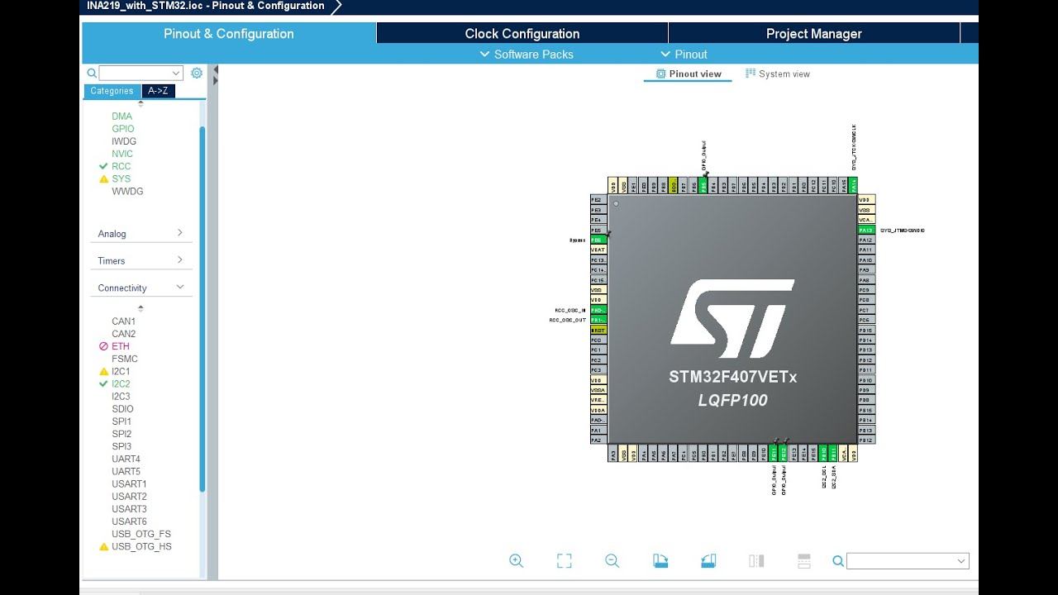This screenshot has width=1058, height=595.
Task: Select I2C3 peripheral
Action: [121, 397]
